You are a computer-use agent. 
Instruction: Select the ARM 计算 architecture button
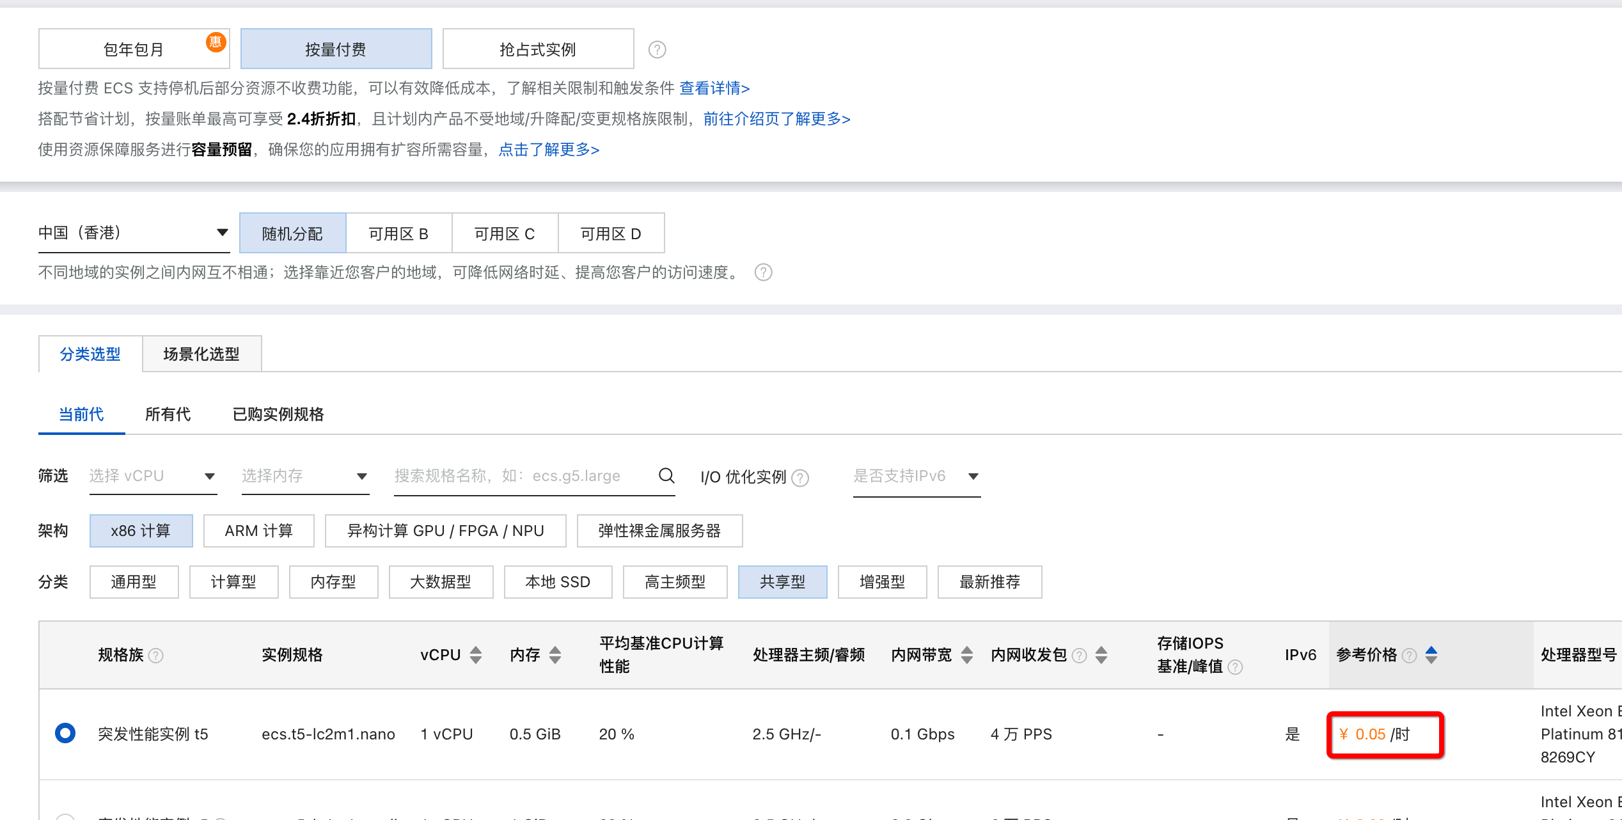(x=258, y=531)
